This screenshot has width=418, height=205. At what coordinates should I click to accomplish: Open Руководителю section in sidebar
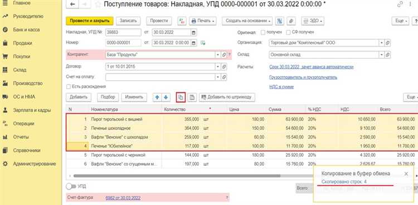coord(28,16)
